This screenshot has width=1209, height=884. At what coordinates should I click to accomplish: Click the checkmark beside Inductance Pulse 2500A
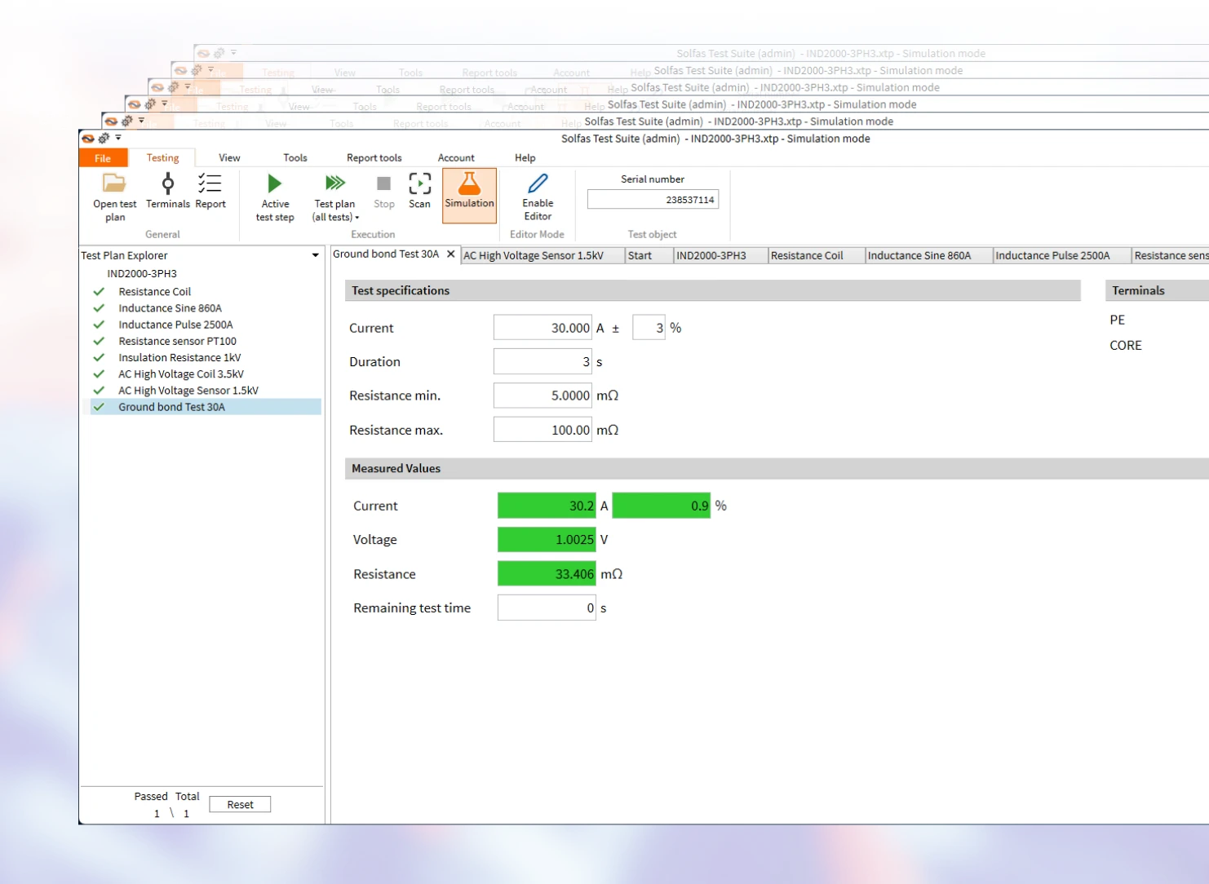tap(99, 325)
